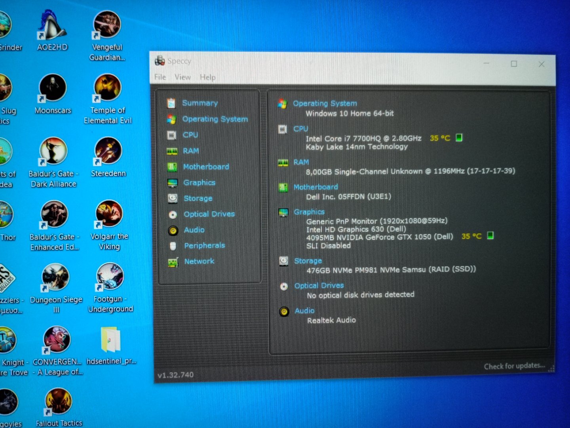
Task: Select the Fallout Tactics desktop shortcut
Action: click(x=59, y=407)
